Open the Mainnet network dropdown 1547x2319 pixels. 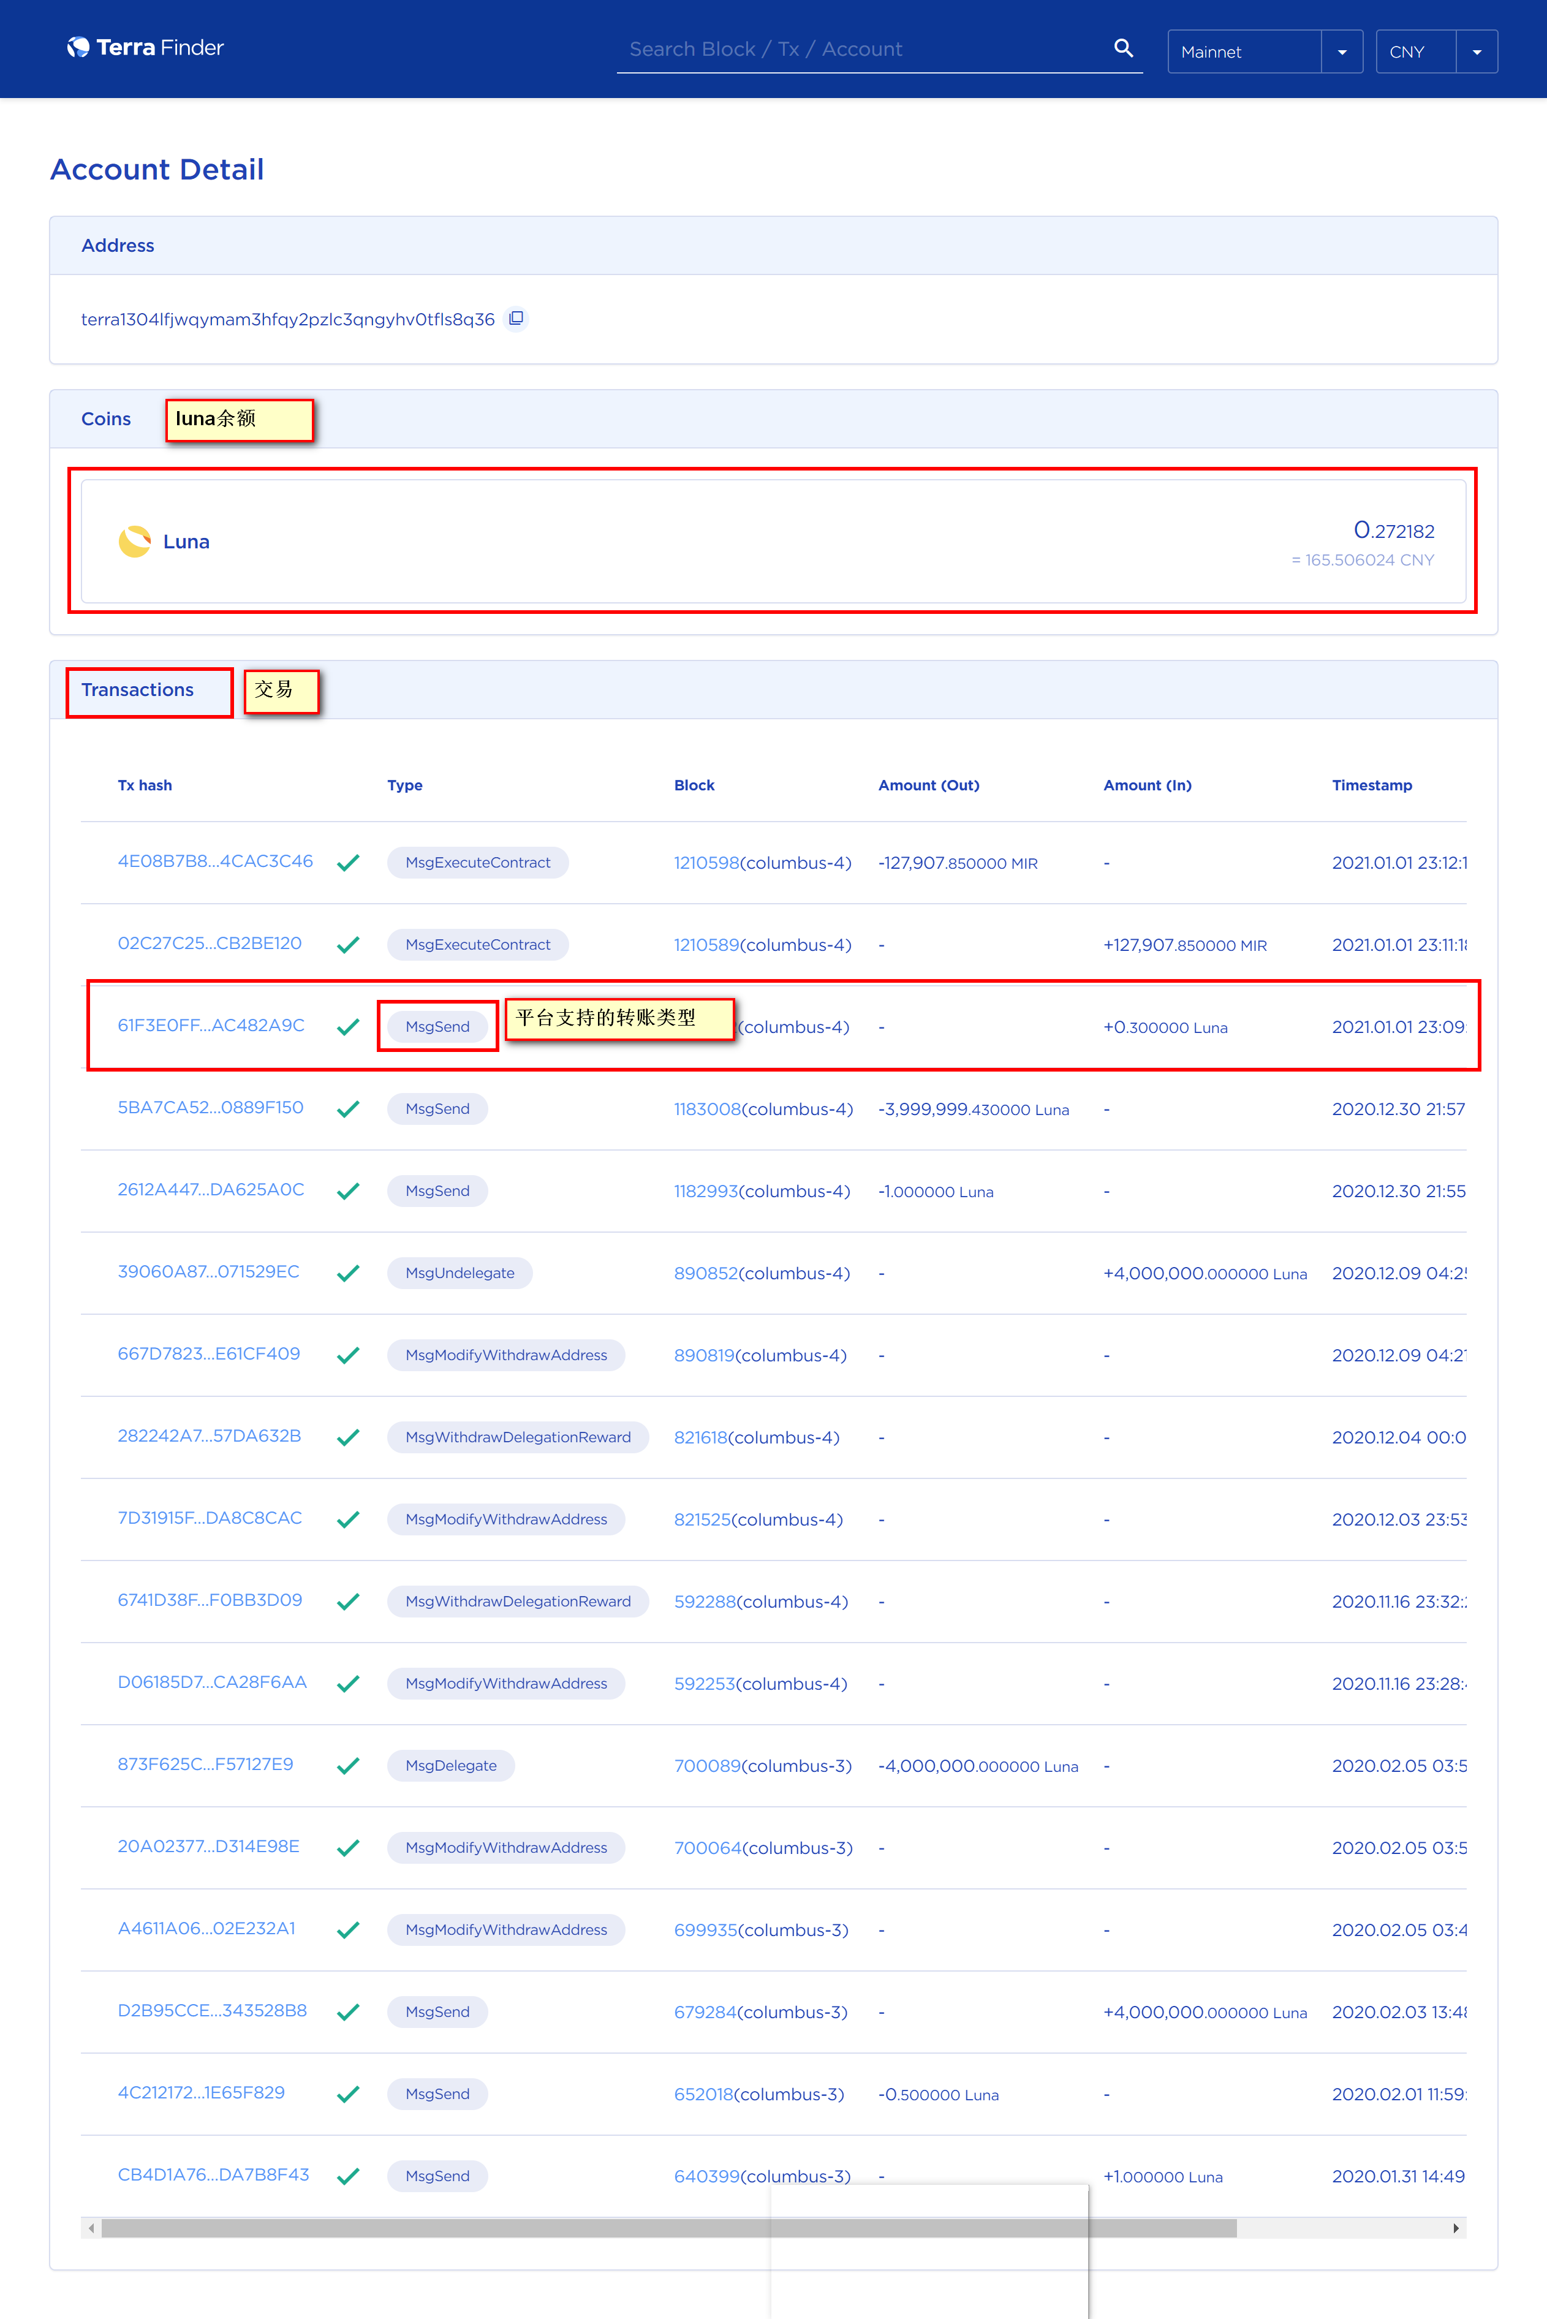[1243, 51]
